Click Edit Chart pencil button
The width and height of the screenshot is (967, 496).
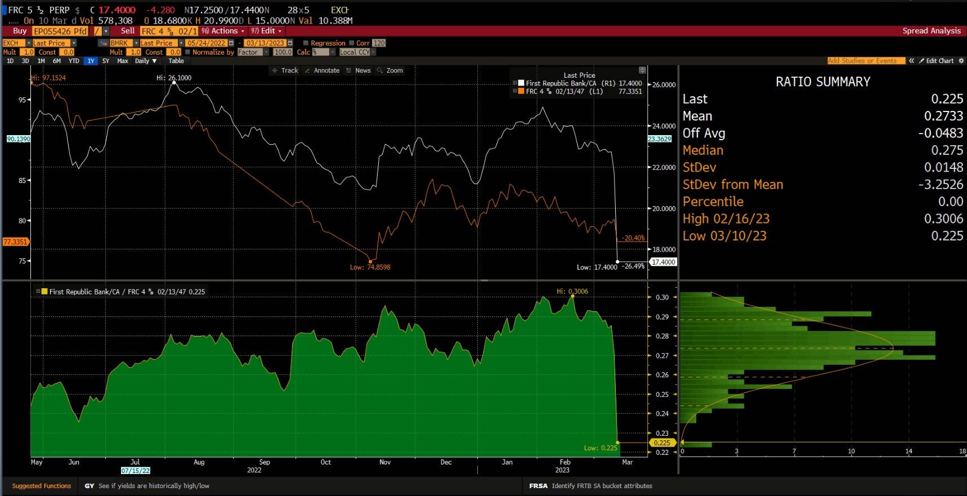coord(937,61)
